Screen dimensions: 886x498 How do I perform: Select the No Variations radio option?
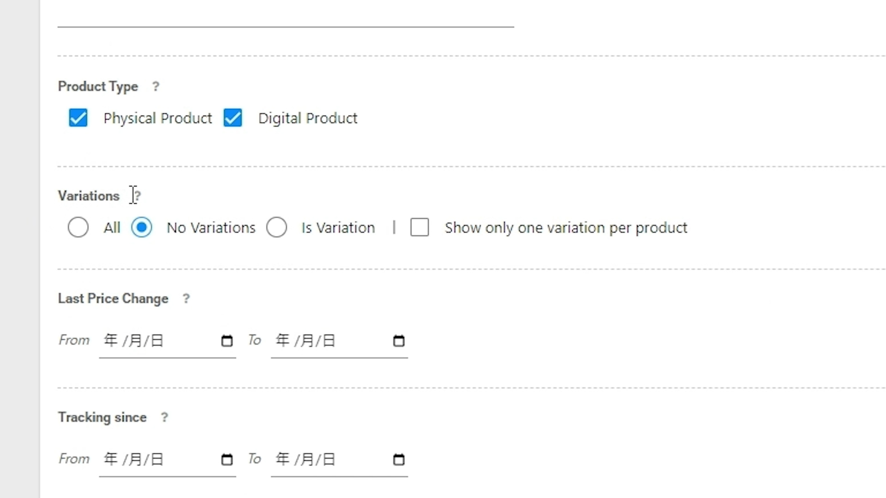(x=141, y=228)
